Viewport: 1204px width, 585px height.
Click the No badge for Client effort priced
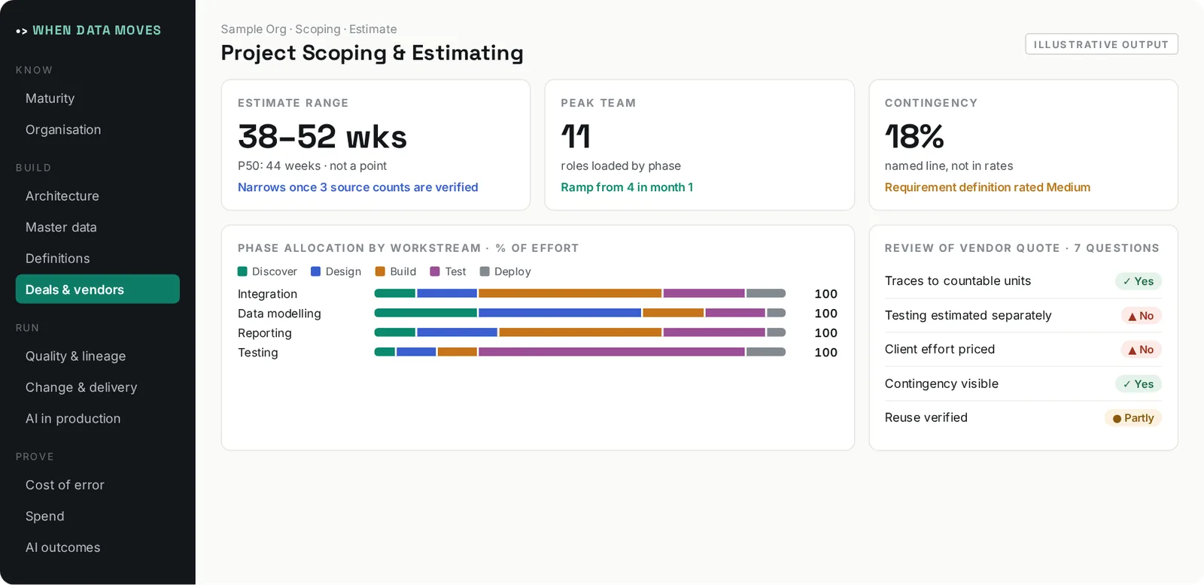tap(1141, 350)
